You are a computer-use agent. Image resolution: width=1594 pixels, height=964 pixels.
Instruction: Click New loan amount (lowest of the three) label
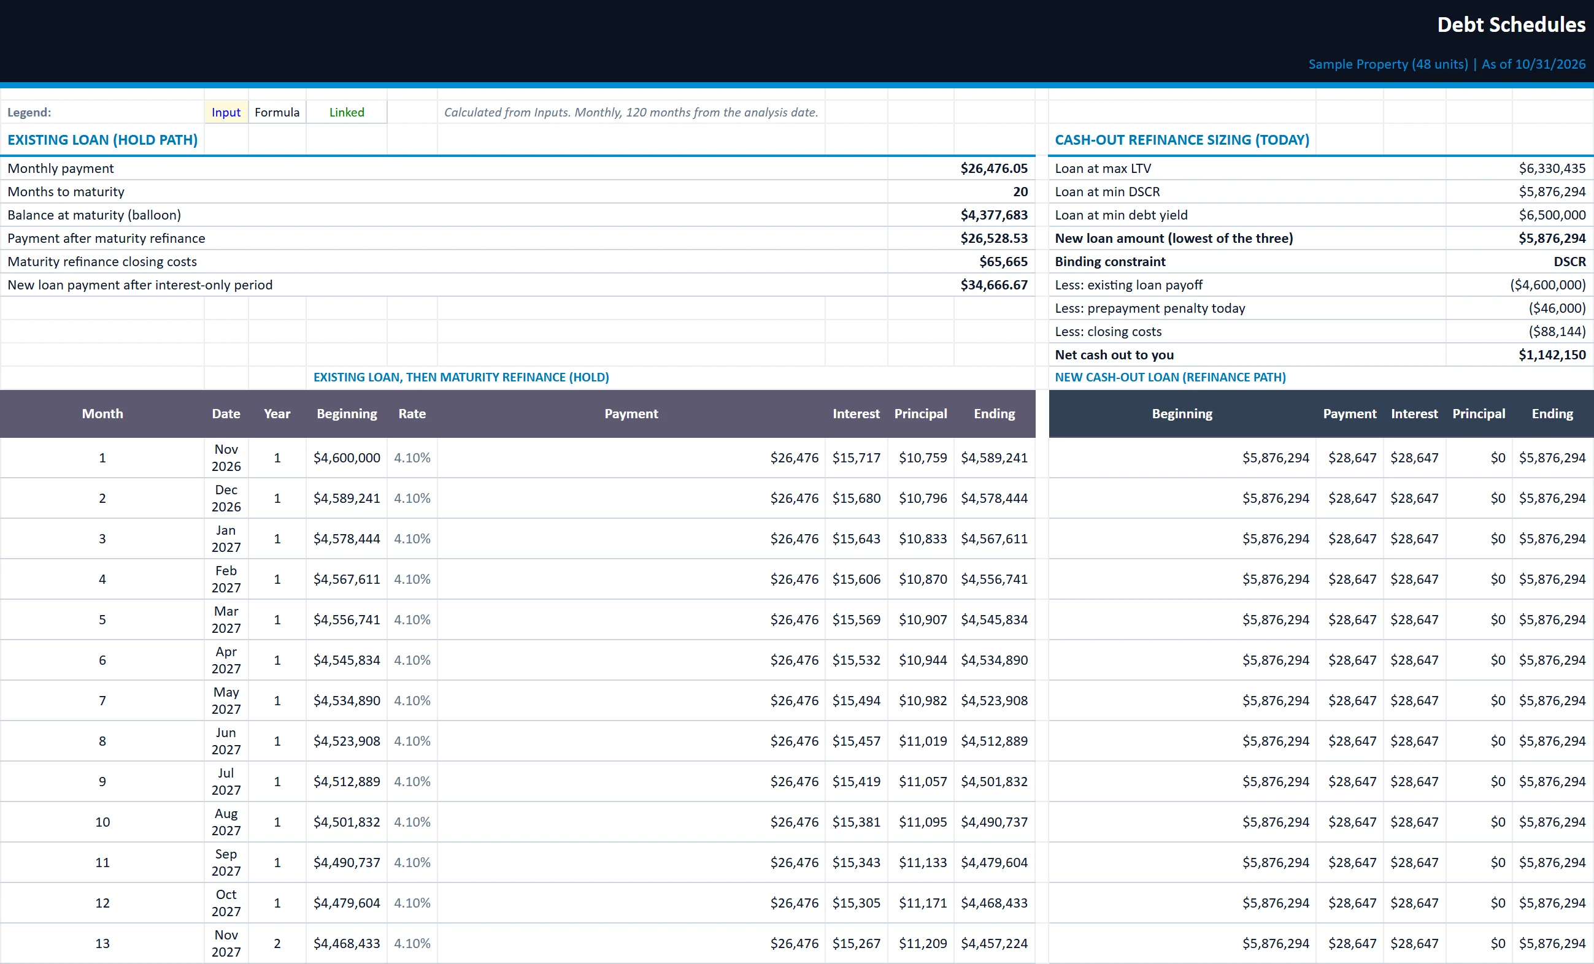tap(1174, 238)
